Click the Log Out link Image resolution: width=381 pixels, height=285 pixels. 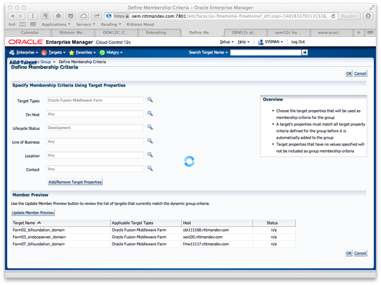(x=298, y=42)
